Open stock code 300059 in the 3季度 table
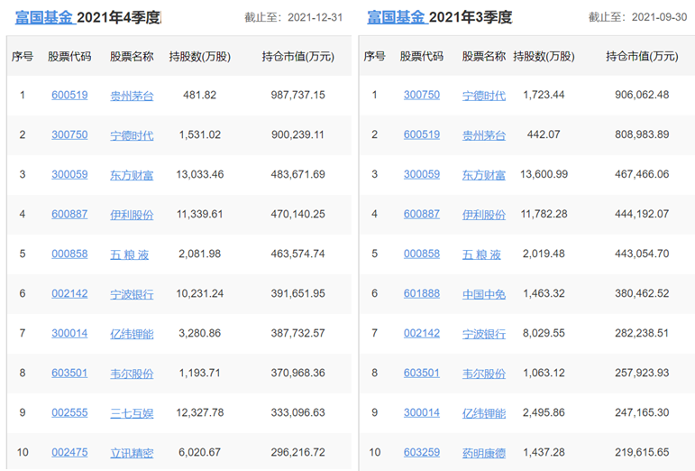Screen dimensions: 695x471 tap(422, 174)
